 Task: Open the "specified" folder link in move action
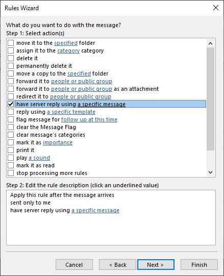coord(66,43)
